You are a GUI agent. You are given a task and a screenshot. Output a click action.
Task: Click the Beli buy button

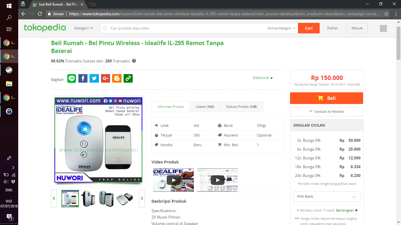click(x=326, y=98)
